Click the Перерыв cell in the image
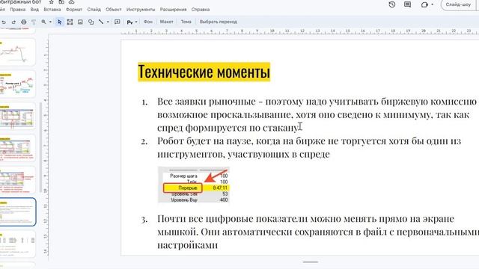 (x=183, y=188)
